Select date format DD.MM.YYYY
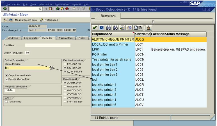The height and width of the screenshot is (126, 217). click(65, 83)
